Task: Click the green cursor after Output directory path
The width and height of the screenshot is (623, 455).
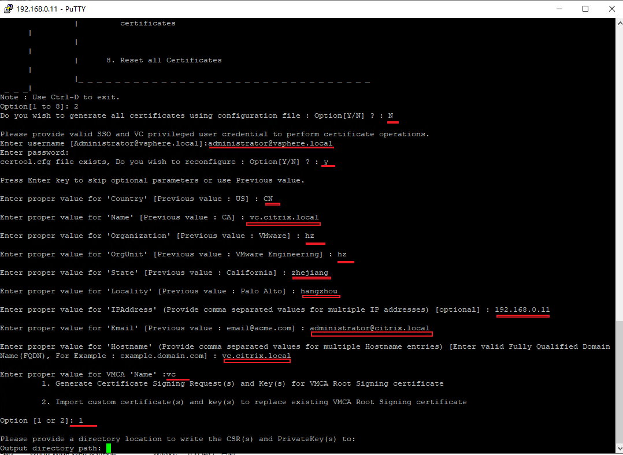Action: (x=109, y=448)
